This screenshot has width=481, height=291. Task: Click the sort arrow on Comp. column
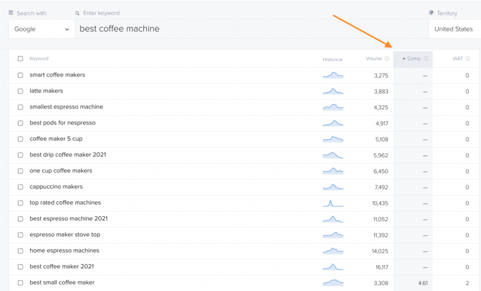(404, 59)
